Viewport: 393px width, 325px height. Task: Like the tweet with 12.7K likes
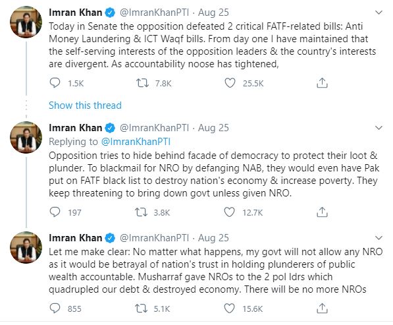pyautogui.click(x=229, y=212)
